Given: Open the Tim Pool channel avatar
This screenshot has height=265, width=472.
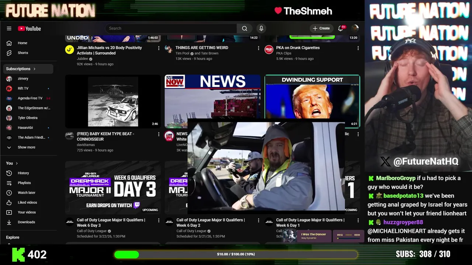Looking at the screenshot, I should [x=169, y=49].
